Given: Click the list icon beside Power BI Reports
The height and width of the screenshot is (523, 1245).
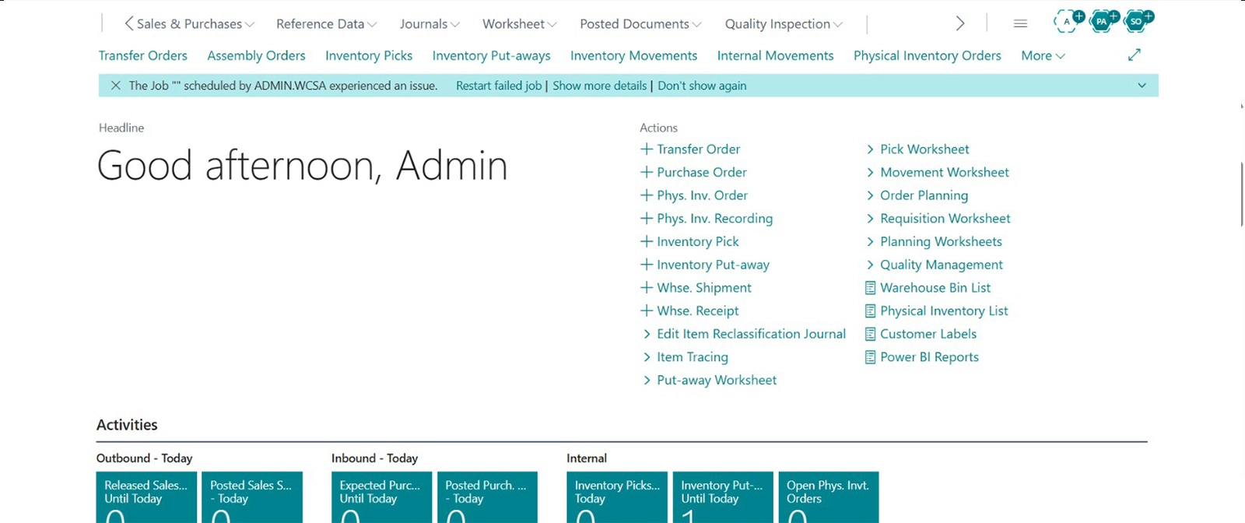Looking at the screenshot, I should (x=870, y=357).
